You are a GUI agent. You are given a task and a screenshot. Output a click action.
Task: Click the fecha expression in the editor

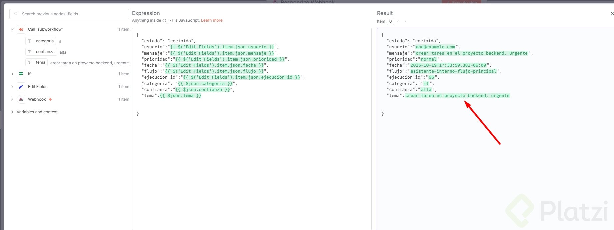click(x=214, y=65)
